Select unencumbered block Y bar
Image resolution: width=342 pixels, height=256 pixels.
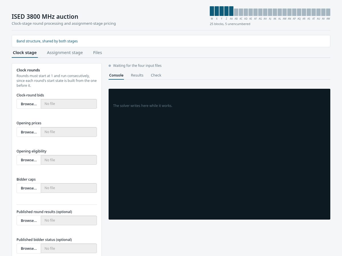221,11
